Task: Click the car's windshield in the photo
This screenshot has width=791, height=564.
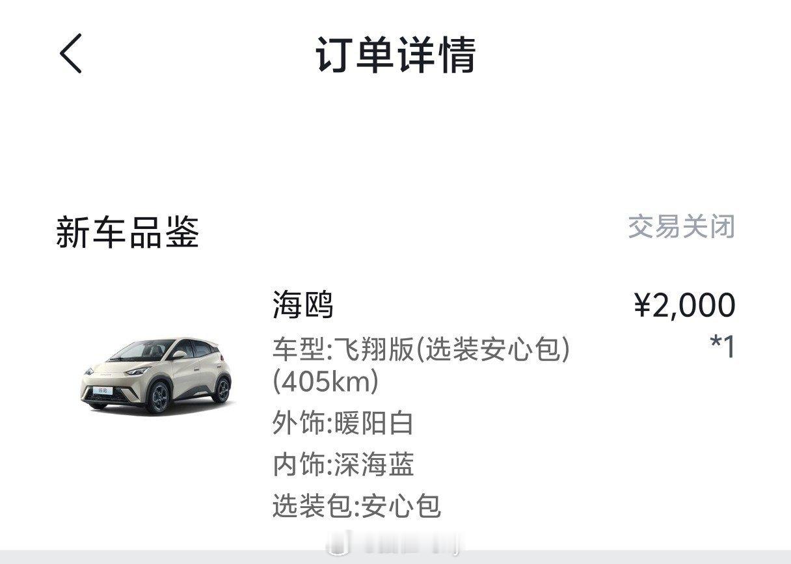Action: tap(141, 351)
